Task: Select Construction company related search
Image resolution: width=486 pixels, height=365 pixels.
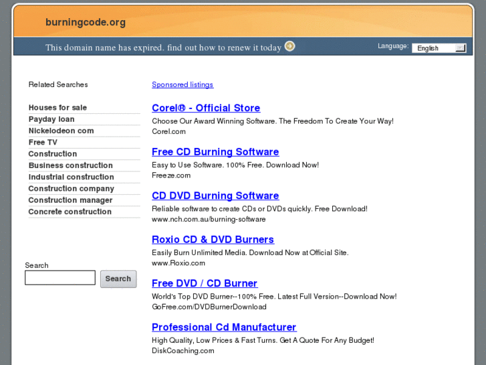Action: point(72,189)
